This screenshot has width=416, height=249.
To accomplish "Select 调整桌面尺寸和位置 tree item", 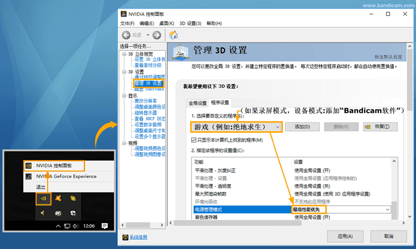I will tap(150, 130).
